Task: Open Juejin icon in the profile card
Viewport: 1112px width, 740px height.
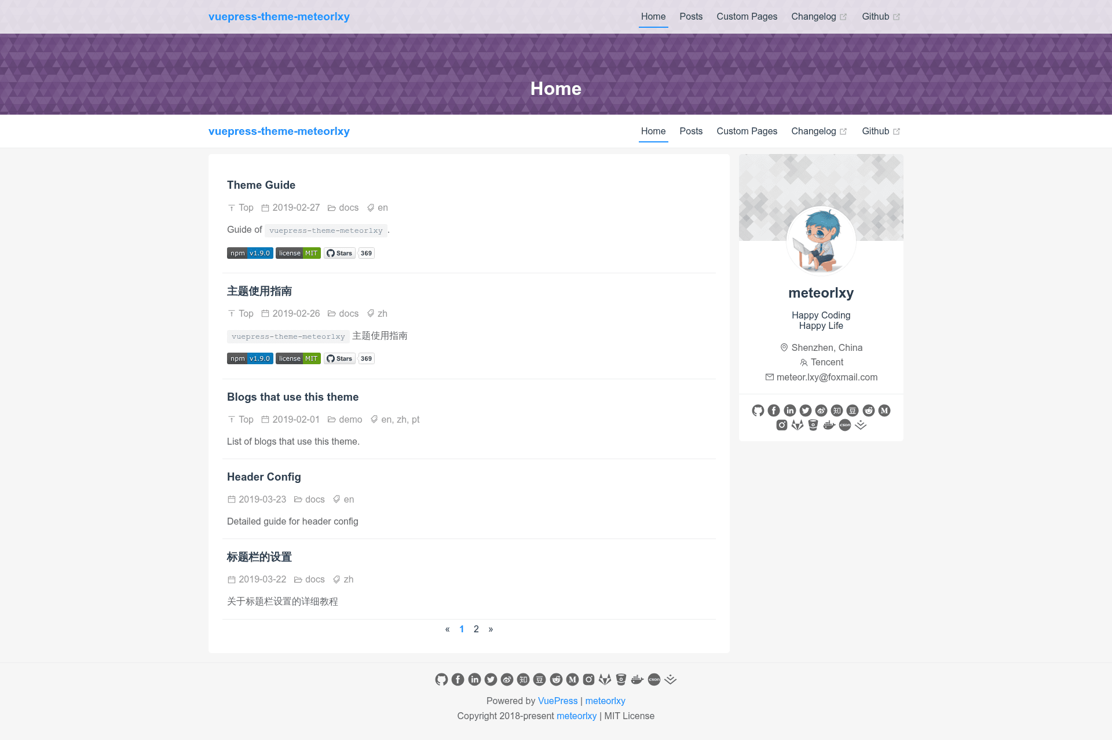Action: coord(861,425)
